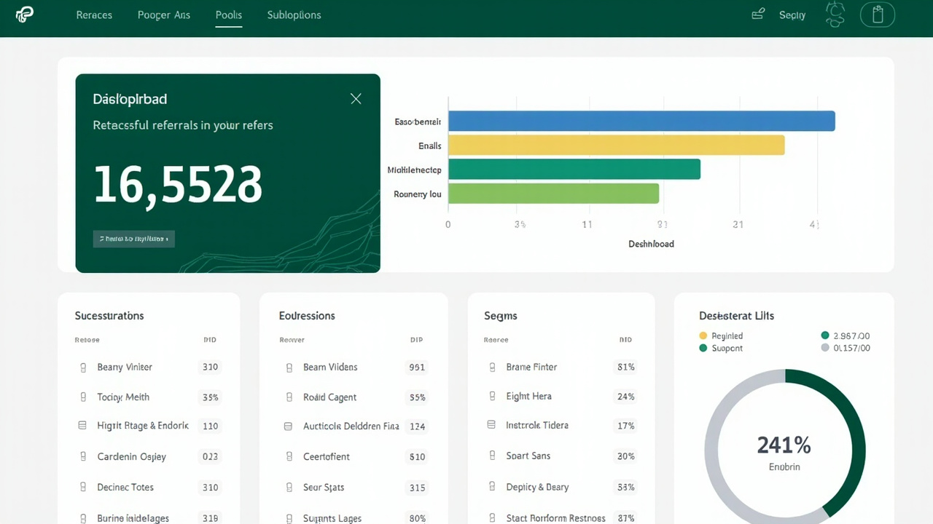The width and height of the screenshot is (933, 524).
Task: Sort by the DID column in Sucesstrations
Action: coord(210,340)
